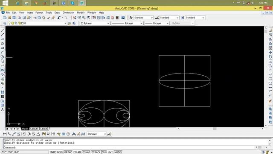Open Microsoft Word from Windows taskbar
The image size is (273, 154).
click(x=64, y=3)
